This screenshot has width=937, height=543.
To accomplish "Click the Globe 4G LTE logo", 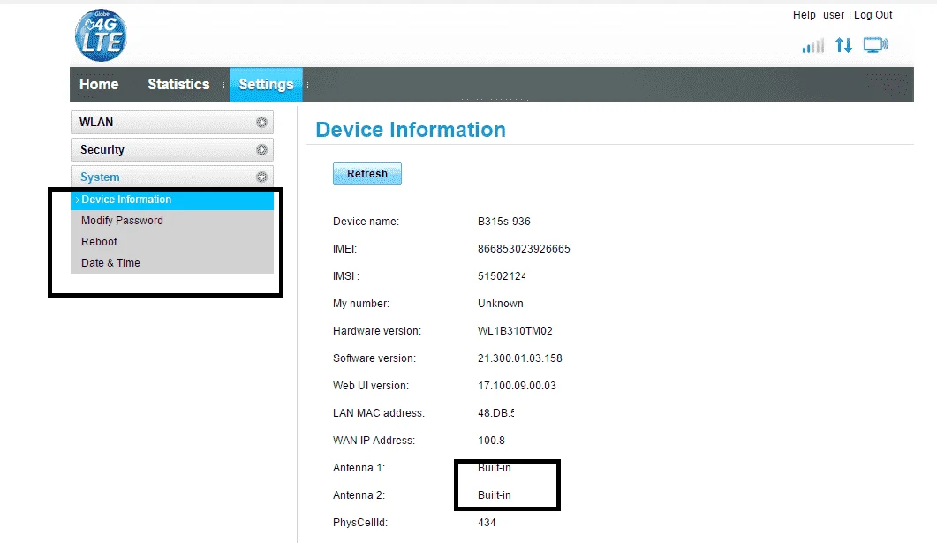I will (101, 35).
